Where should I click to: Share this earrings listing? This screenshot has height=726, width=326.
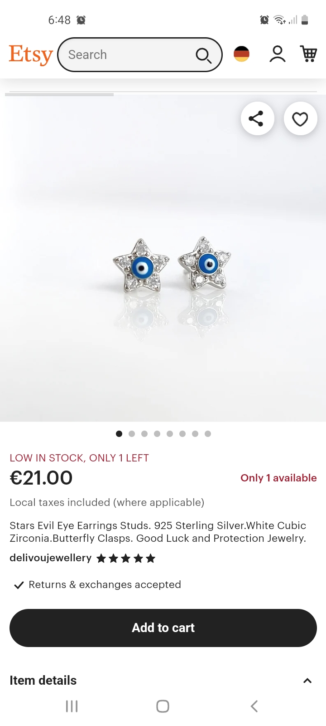pyautogui.click(x=258, y=119)
